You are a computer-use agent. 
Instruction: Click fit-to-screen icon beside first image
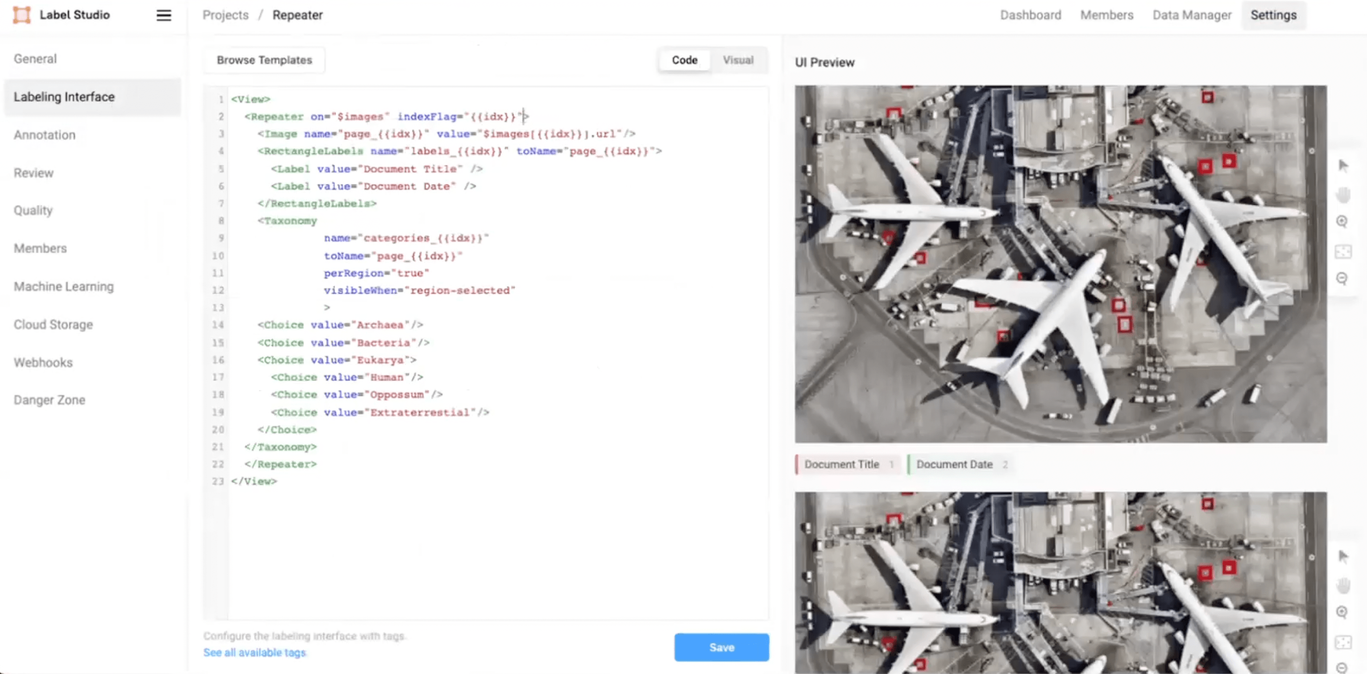[1343, 251]
